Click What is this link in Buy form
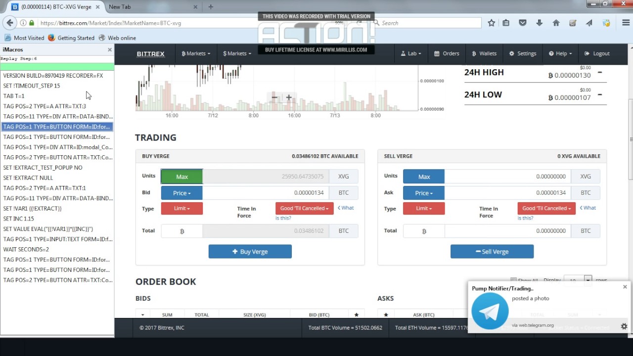The height and width of the screenshot is (356, 633). 315,213
